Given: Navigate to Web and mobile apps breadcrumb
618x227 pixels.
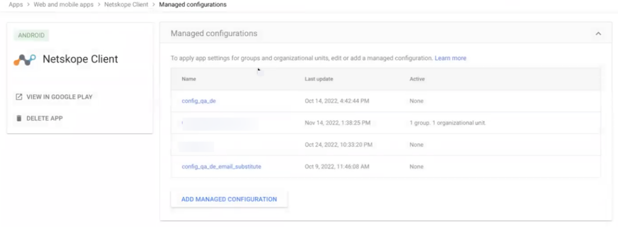Looking at the screenshot, I should [x=63, y=5].
